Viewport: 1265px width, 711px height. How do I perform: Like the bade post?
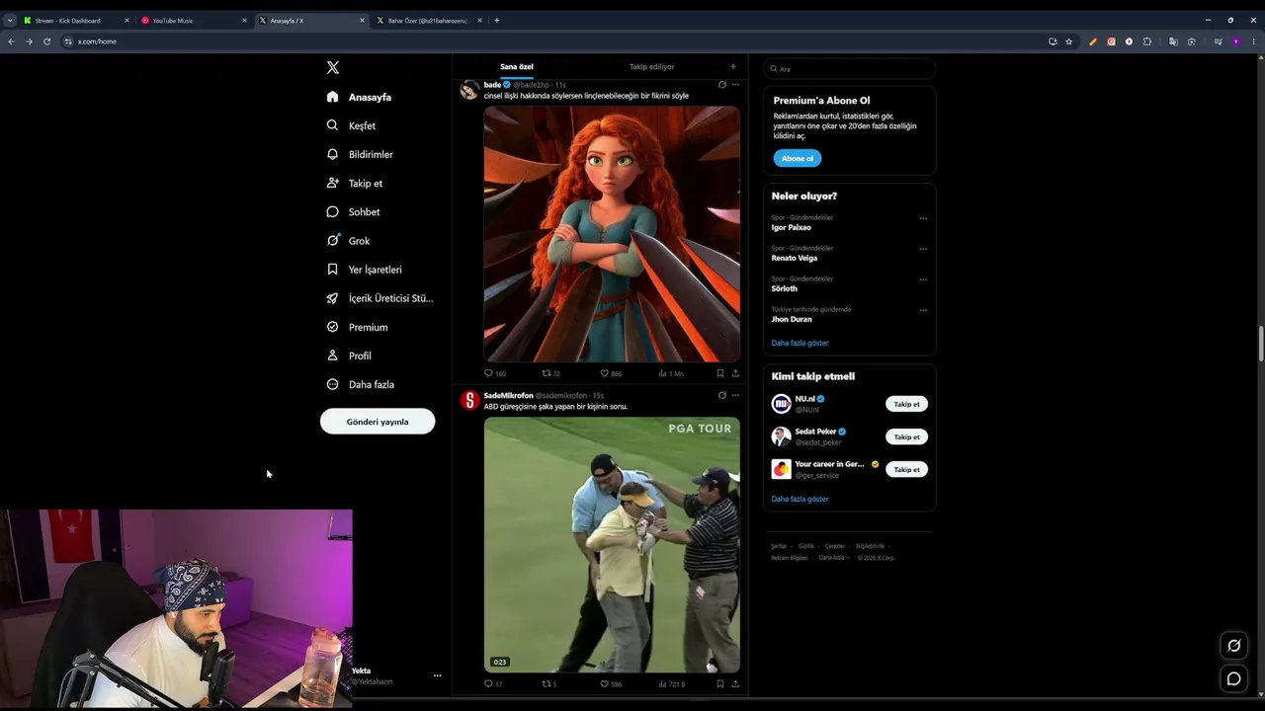point(611,373)
